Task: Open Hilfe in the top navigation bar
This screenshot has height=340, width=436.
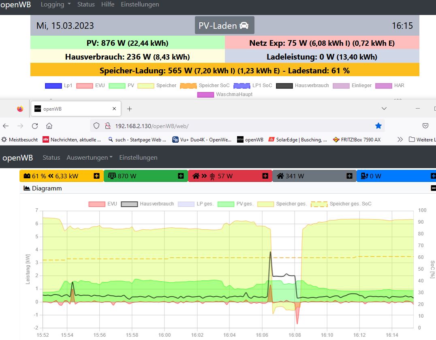Action: coord(108,4)
